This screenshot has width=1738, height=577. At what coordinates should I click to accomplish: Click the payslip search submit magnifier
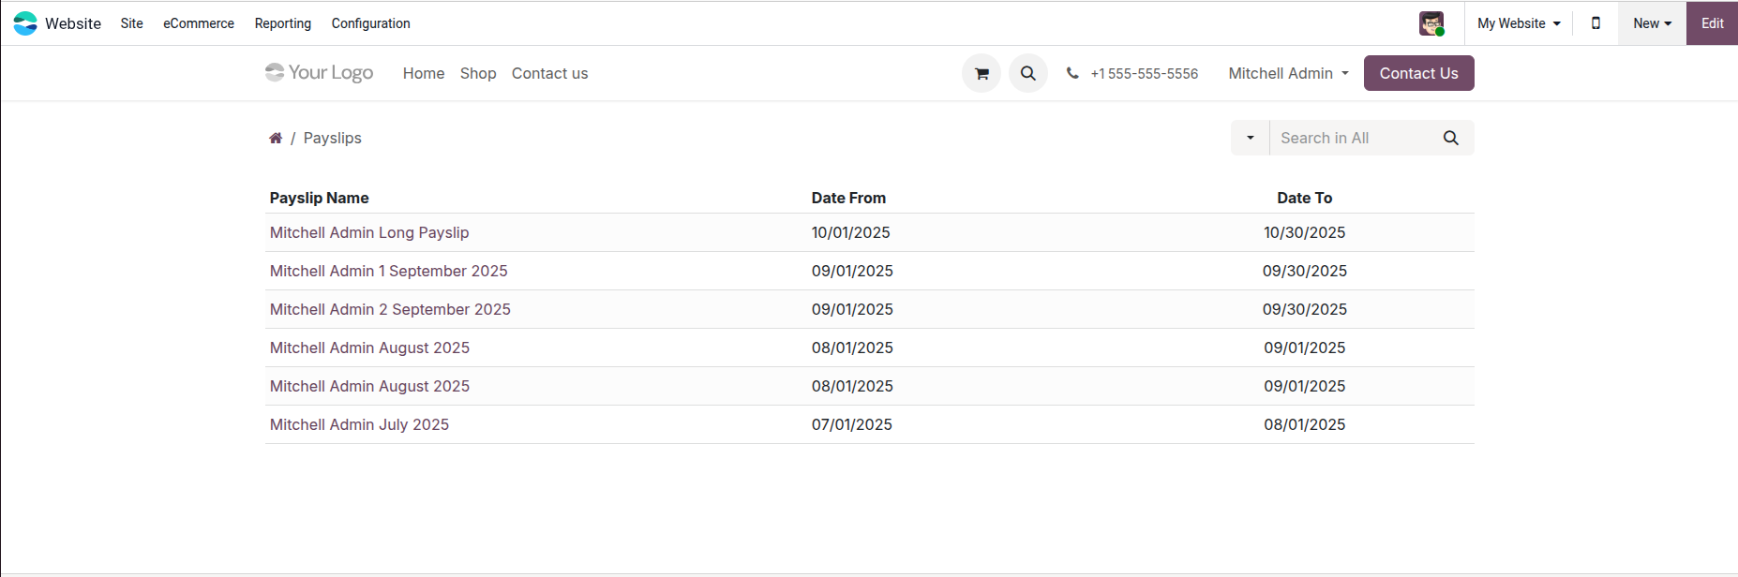pyautogui.click(x=1451, y=138)
